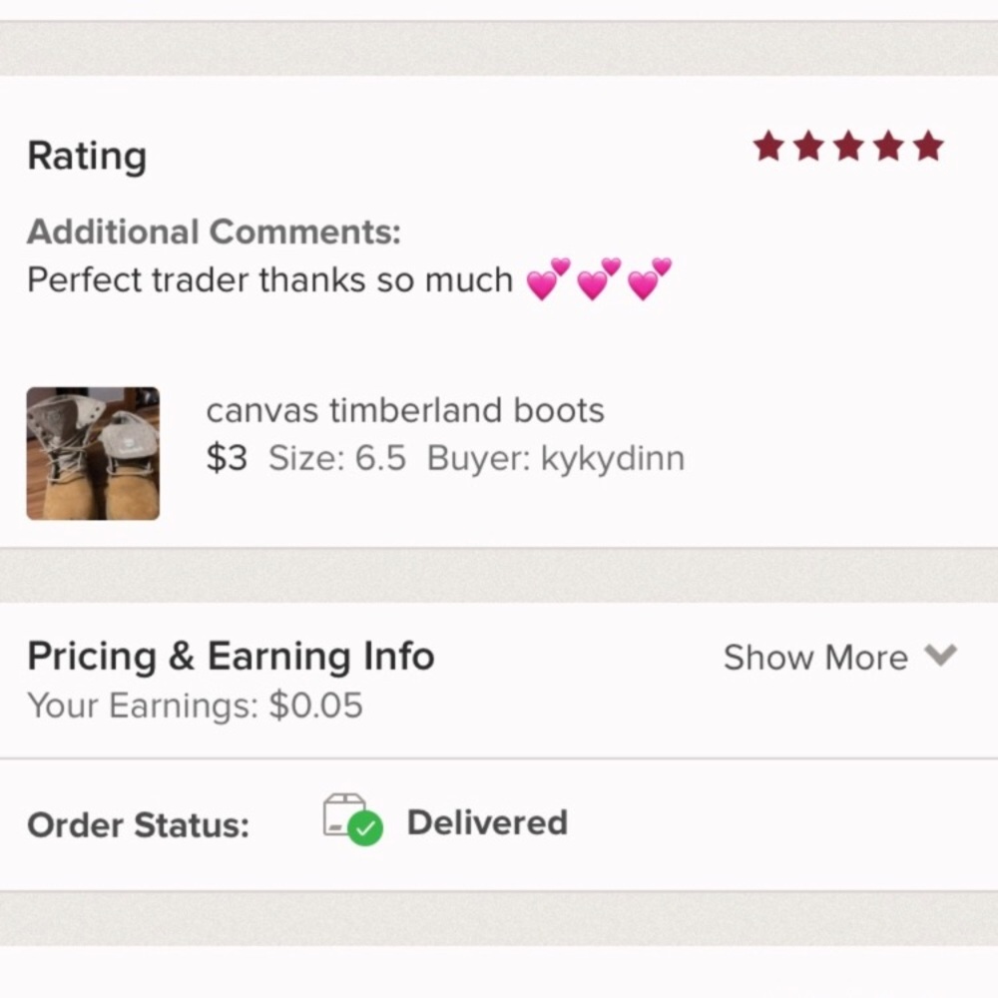
Task: Click the first rating star
Action: (768, 146)
